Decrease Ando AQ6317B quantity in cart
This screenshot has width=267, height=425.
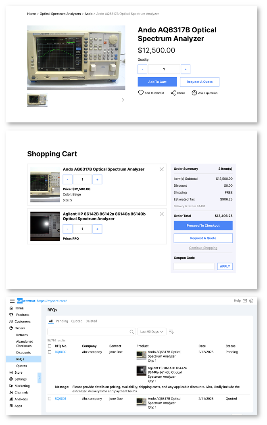point(68,179)
